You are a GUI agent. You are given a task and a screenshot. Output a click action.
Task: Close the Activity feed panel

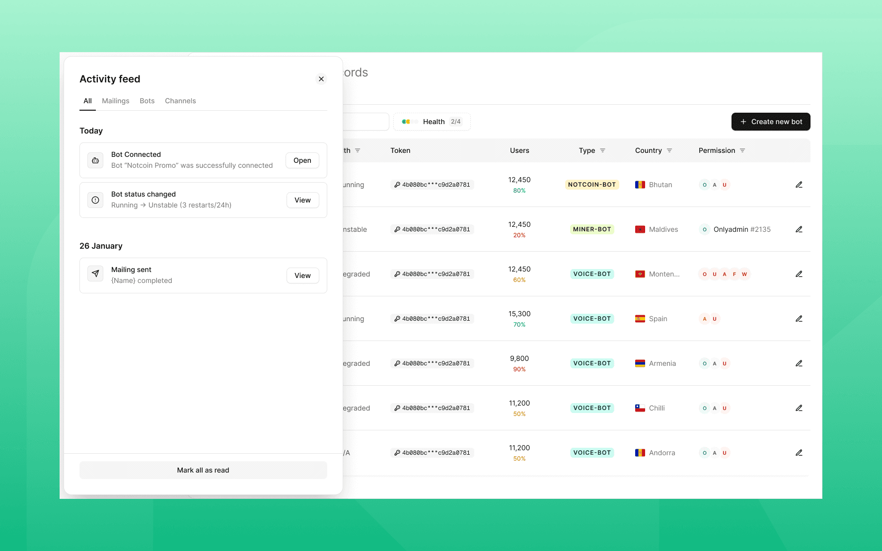[321, 79]
